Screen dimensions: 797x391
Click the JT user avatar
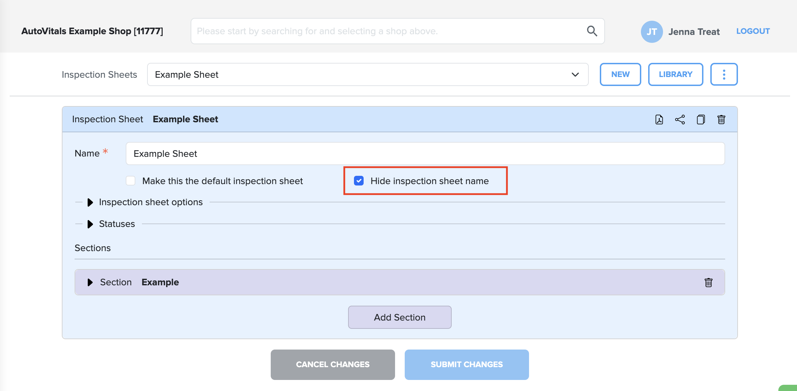click(x=652, y=31)
